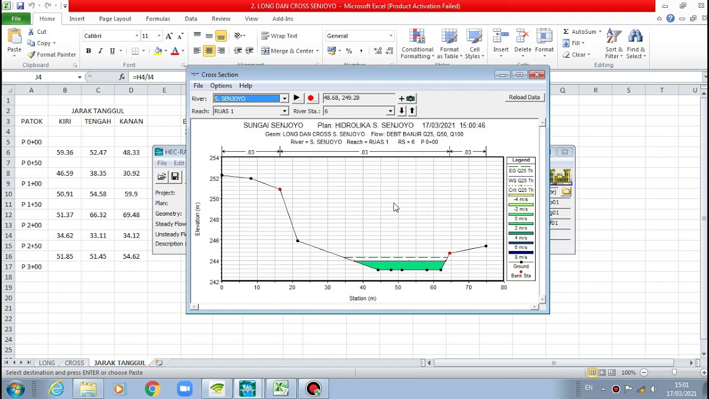Image resolution: width=709 pixels, height=399 pixels.
Task: Click Format Painter brush
Action: coord(52,54)
